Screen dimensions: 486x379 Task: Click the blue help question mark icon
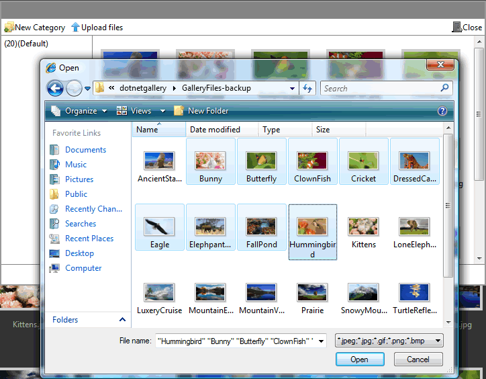(x=442, y=111)
